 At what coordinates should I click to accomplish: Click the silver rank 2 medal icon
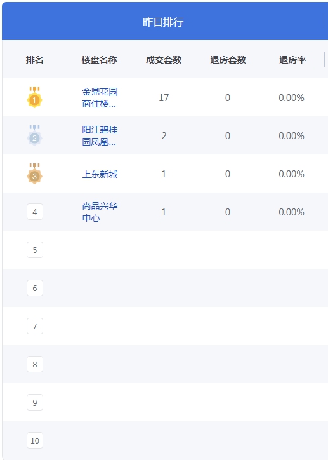click(x=34, y=135)
